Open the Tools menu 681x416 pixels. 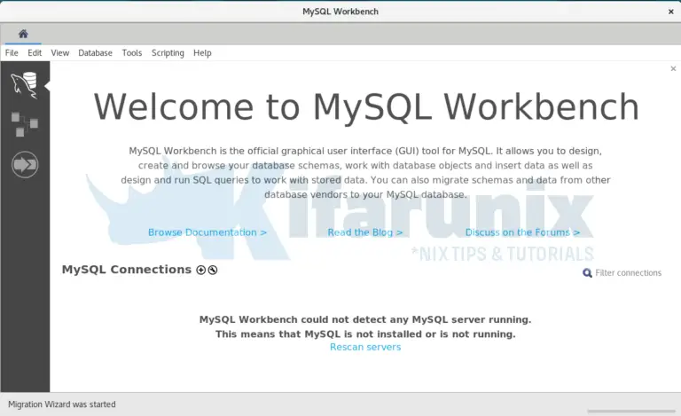132,53
